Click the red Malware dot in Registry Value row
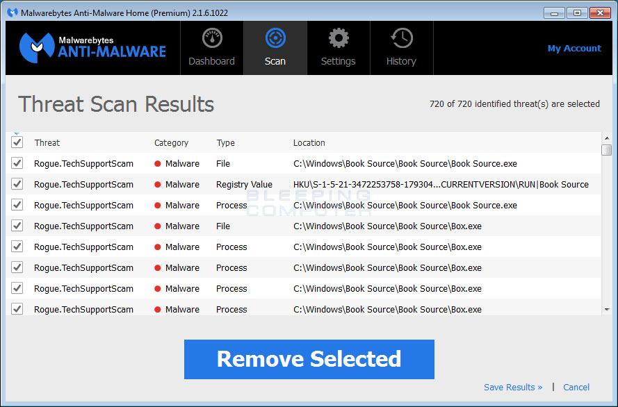 click(158, 184)
